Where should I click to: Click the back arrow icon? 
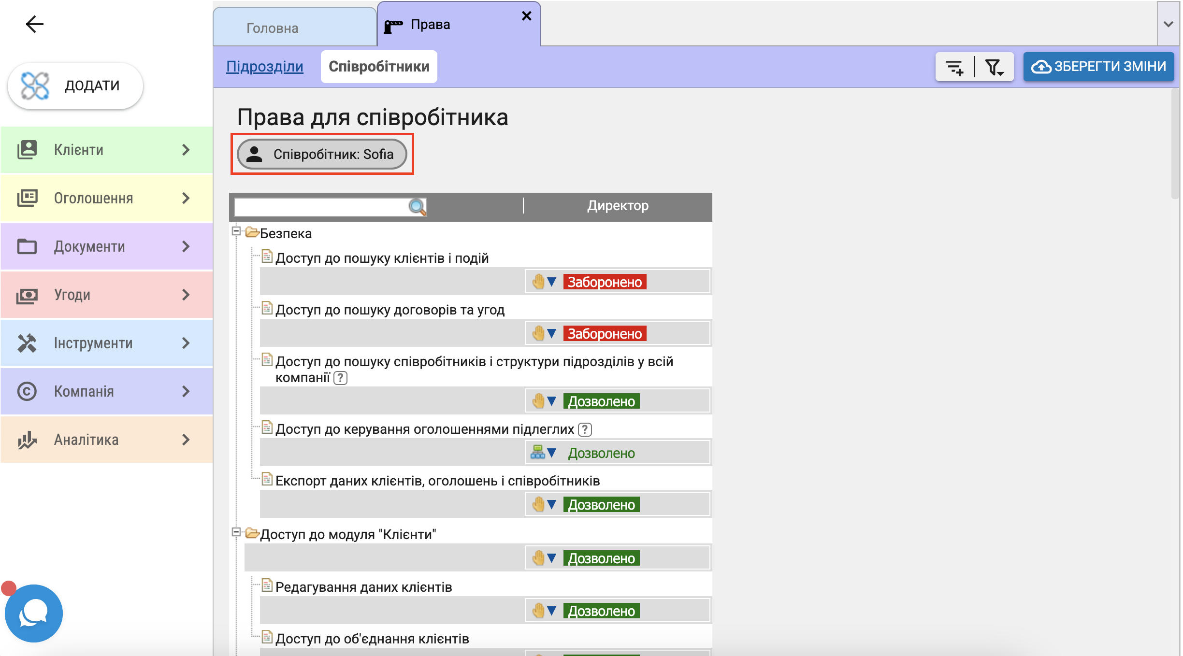pos(35,24)
